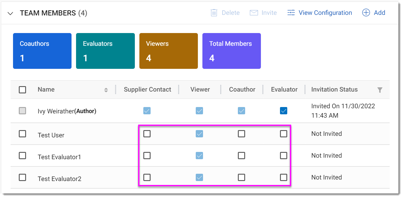Image resolution: width=403 pixels, height=198 pixels.
Task: Toggle Viewer checkbox for Test Evaluator2
Action: click(x=199, y=177)
